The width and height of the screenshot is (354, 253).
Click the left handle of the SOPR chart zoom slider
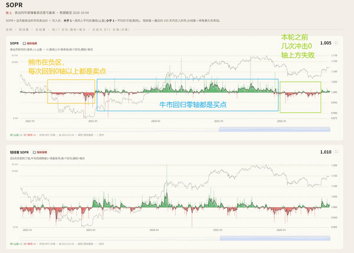coord(219,130)
